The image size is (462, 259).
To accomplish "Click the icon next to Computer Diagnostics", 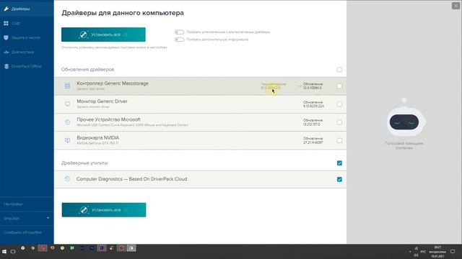I will 67,179.
